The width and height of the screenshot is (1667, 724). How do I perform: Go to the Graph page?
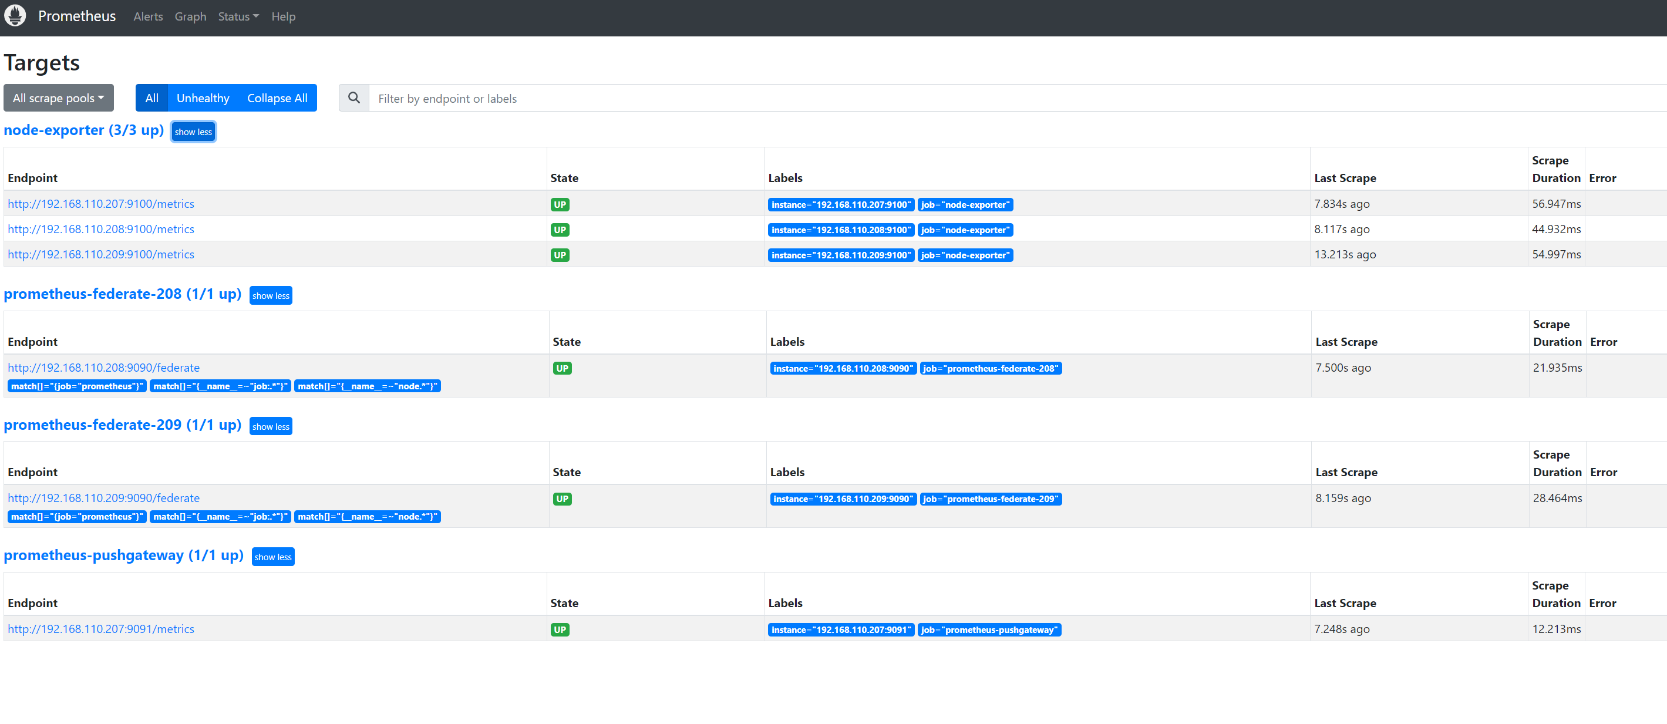click(x=190, y=17)
